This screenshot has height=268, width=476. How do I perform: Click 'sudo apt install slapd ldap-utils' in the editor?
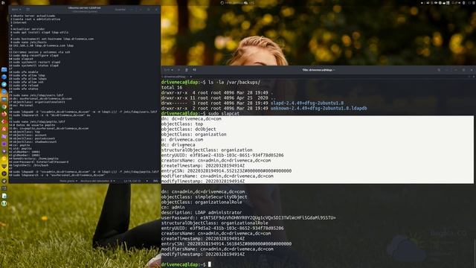[41, 32]
